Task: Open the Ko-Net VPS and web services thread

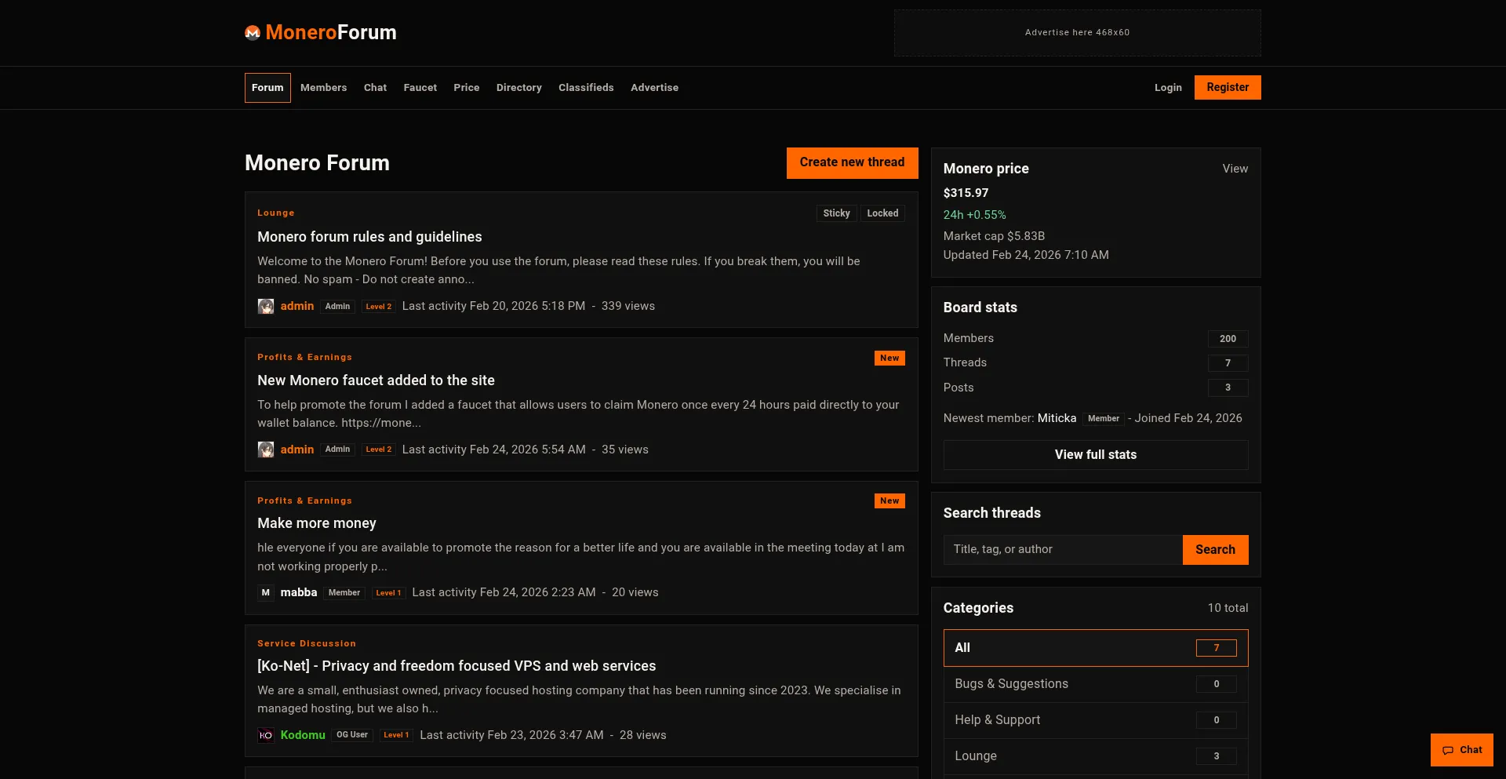Action: pos(457,666)
